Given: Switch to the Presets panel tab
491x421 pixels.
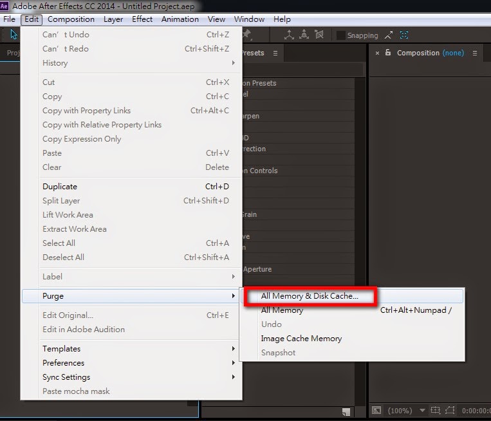Looking at the screenshot, I should [253, 53].
